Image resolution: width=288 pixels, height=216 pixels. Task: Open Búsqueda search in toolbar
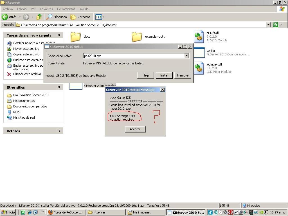[x=56, y=17]
